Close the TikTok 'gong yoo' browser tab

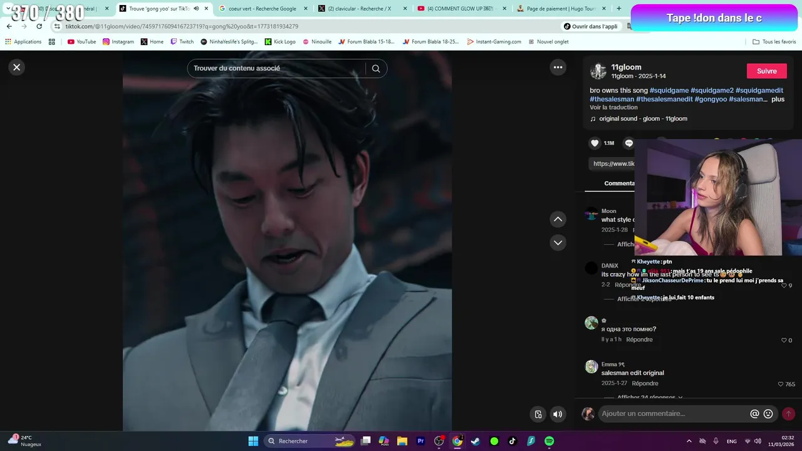pos(206,9)
